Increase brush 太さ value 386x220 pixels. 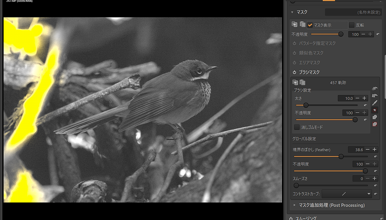[x=364, y=98]
